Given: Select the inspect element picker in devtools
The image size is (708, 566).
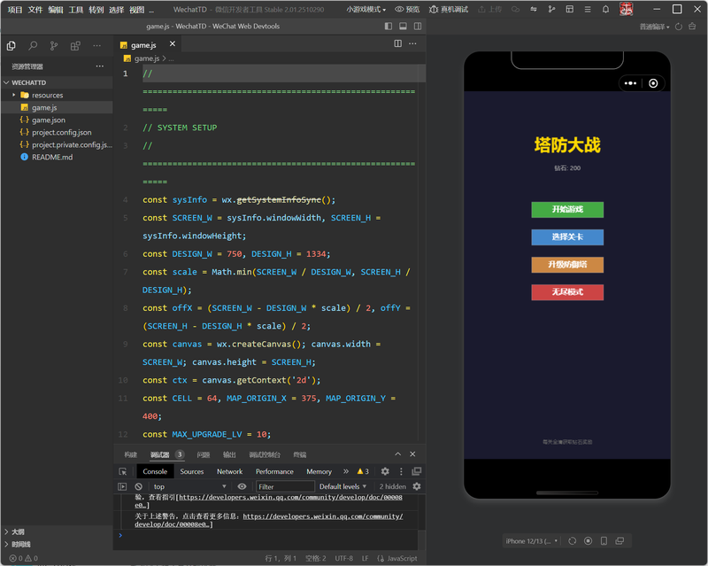Looking at the screenshot, I should [x=122, y=471].
